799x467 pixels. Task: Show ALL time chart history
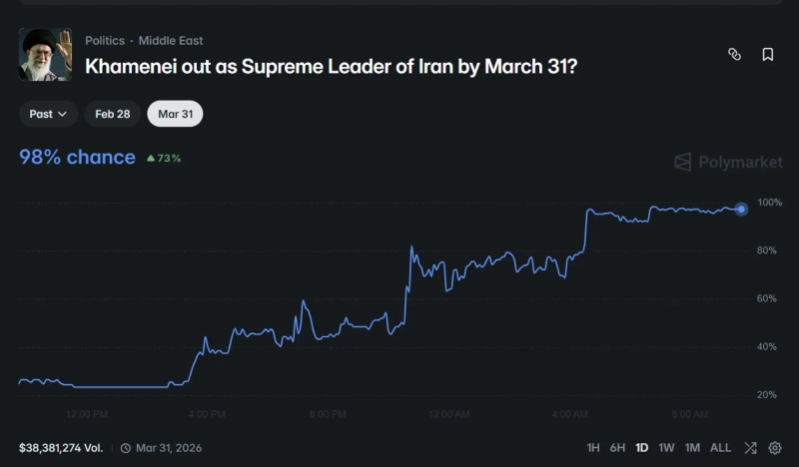pos(720,448)
